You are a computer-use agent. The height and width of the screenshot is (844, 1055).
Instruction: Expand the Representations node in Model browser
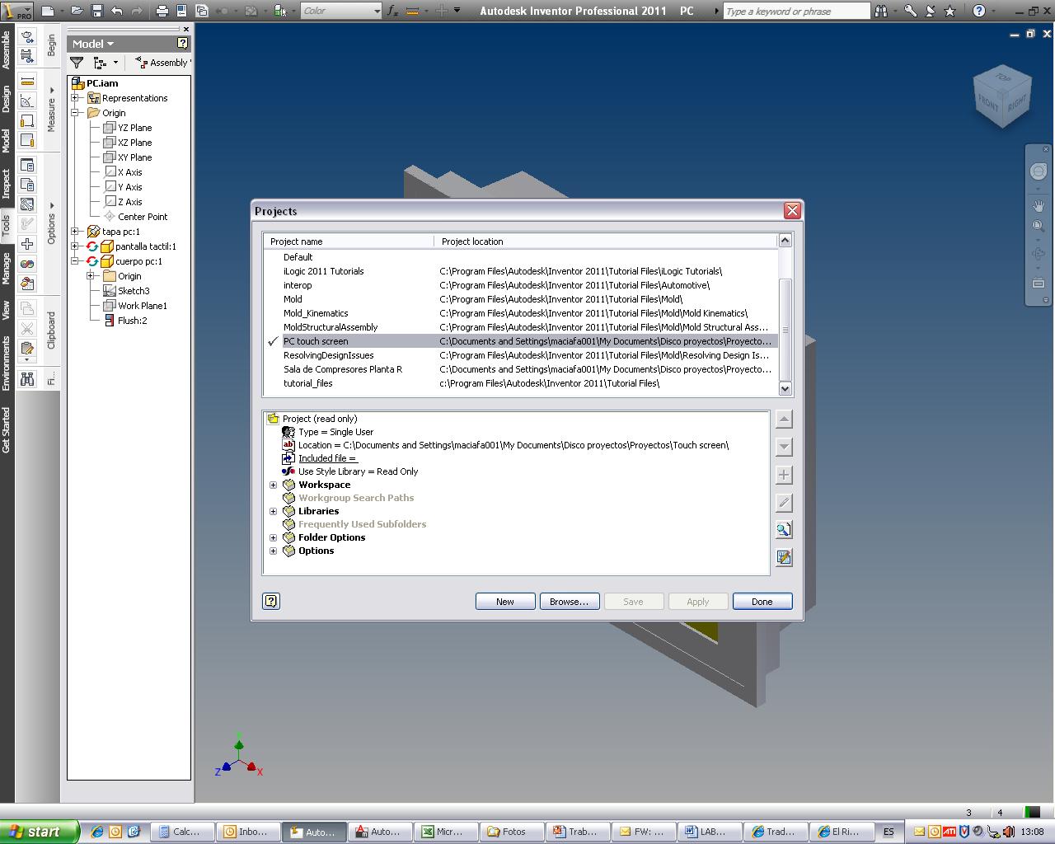click(75, 98)
